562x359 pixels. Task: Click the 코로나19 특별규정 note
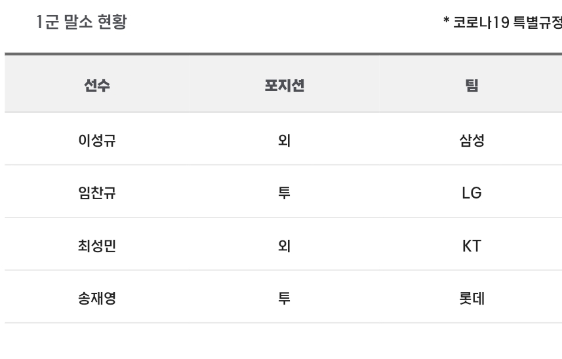click(x=508, y=22)
